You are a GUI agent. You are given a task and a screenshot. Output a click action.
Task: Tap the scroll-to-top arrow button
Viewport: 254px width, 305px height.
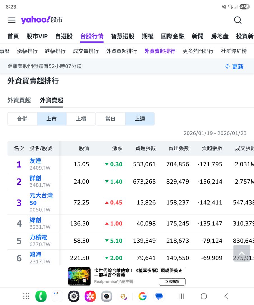(242, 253)
